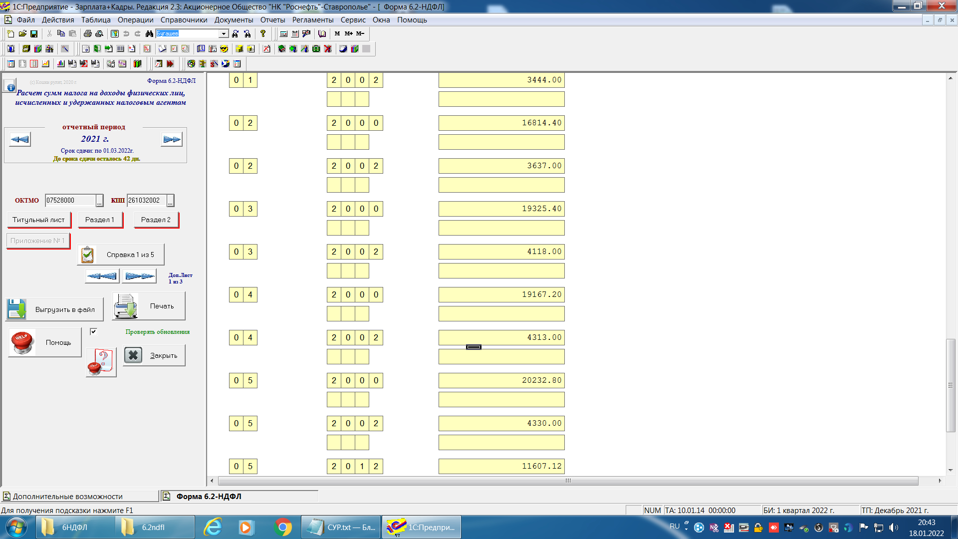
Task: Open the 'Раздел 2' section
Action: pos(156,220)
